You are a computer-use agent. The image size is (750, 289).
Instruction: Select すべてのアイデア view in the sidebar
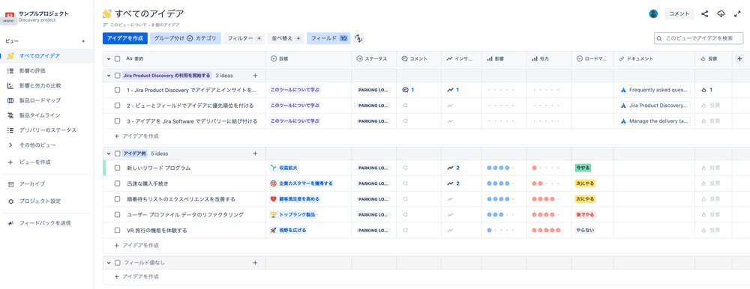(46, 56)
